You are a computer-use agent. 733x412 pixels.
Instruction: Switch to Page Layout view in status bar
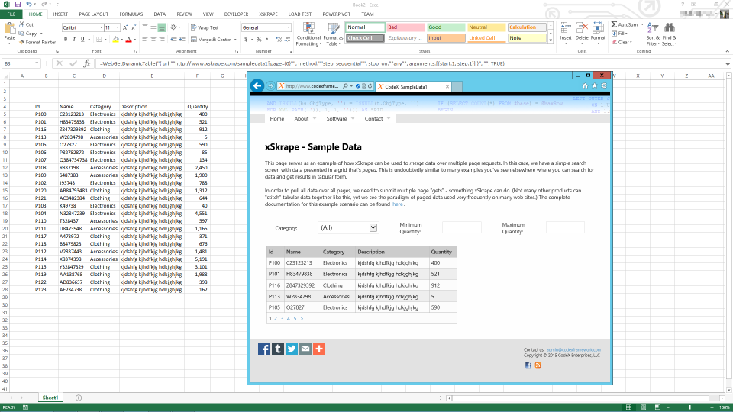[x=643, y=407]
